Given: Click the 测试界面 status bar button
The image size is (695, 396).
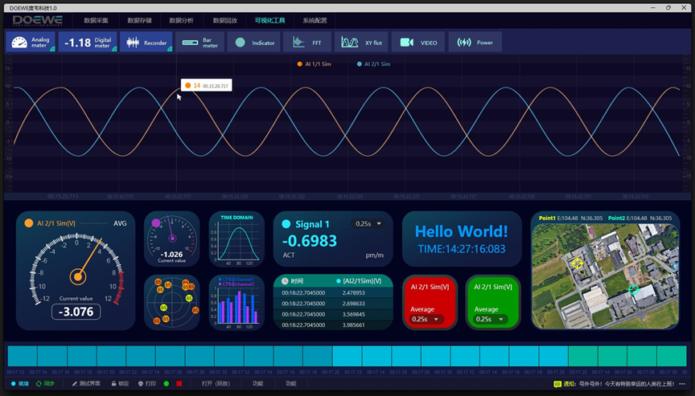Looking at the screenshot, I should coord(86,384).
